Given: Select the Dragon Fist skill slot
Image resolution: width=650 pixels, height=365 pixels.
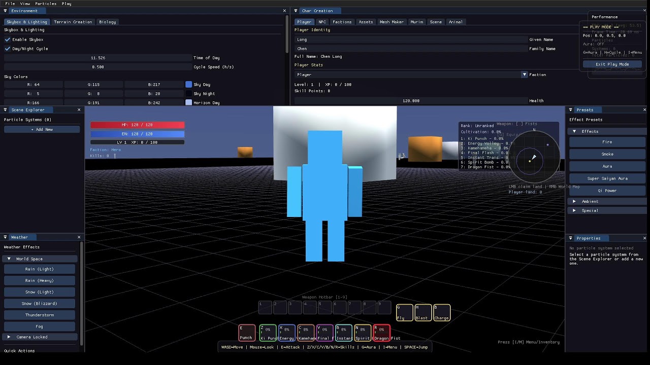Looking at the screenshot, I should click(x=381, y=333).
